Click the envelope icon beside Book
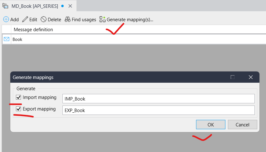This screenshot has height=152, width=266. click(7, 39)
